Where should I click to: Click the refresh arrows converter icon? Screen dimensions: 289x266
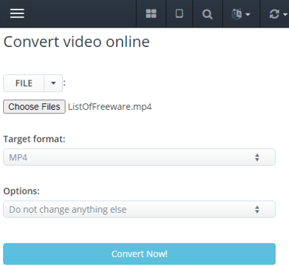coord(274,14)
